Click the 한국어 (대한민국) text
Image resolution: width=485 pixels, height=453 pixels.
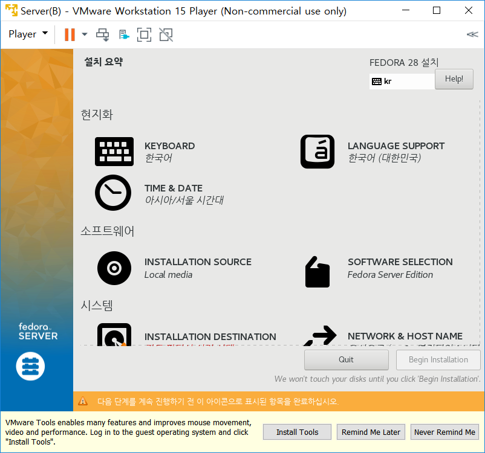click(x=384, y=158)
